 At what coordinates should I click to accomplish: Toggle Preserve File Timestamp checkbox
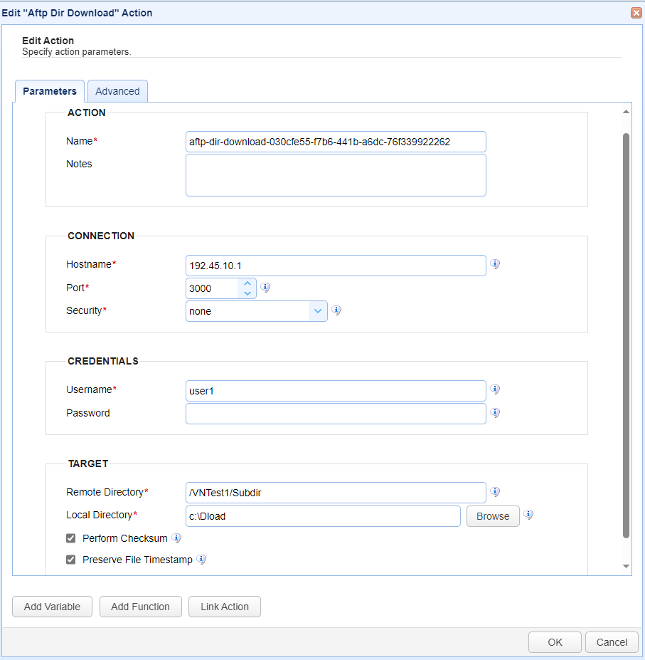pyautogui.click(x=71, y=560)
